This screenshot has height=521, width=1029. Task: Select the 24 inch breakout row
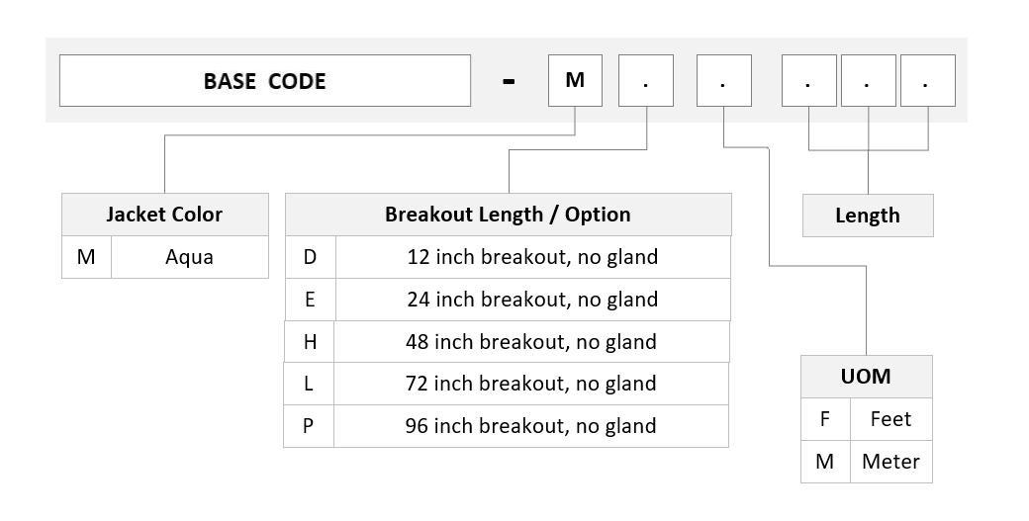pos(508,300)
